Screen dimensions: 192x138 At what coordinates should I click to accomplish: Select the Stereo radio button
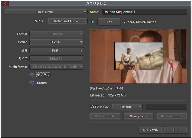click(32, 83)
